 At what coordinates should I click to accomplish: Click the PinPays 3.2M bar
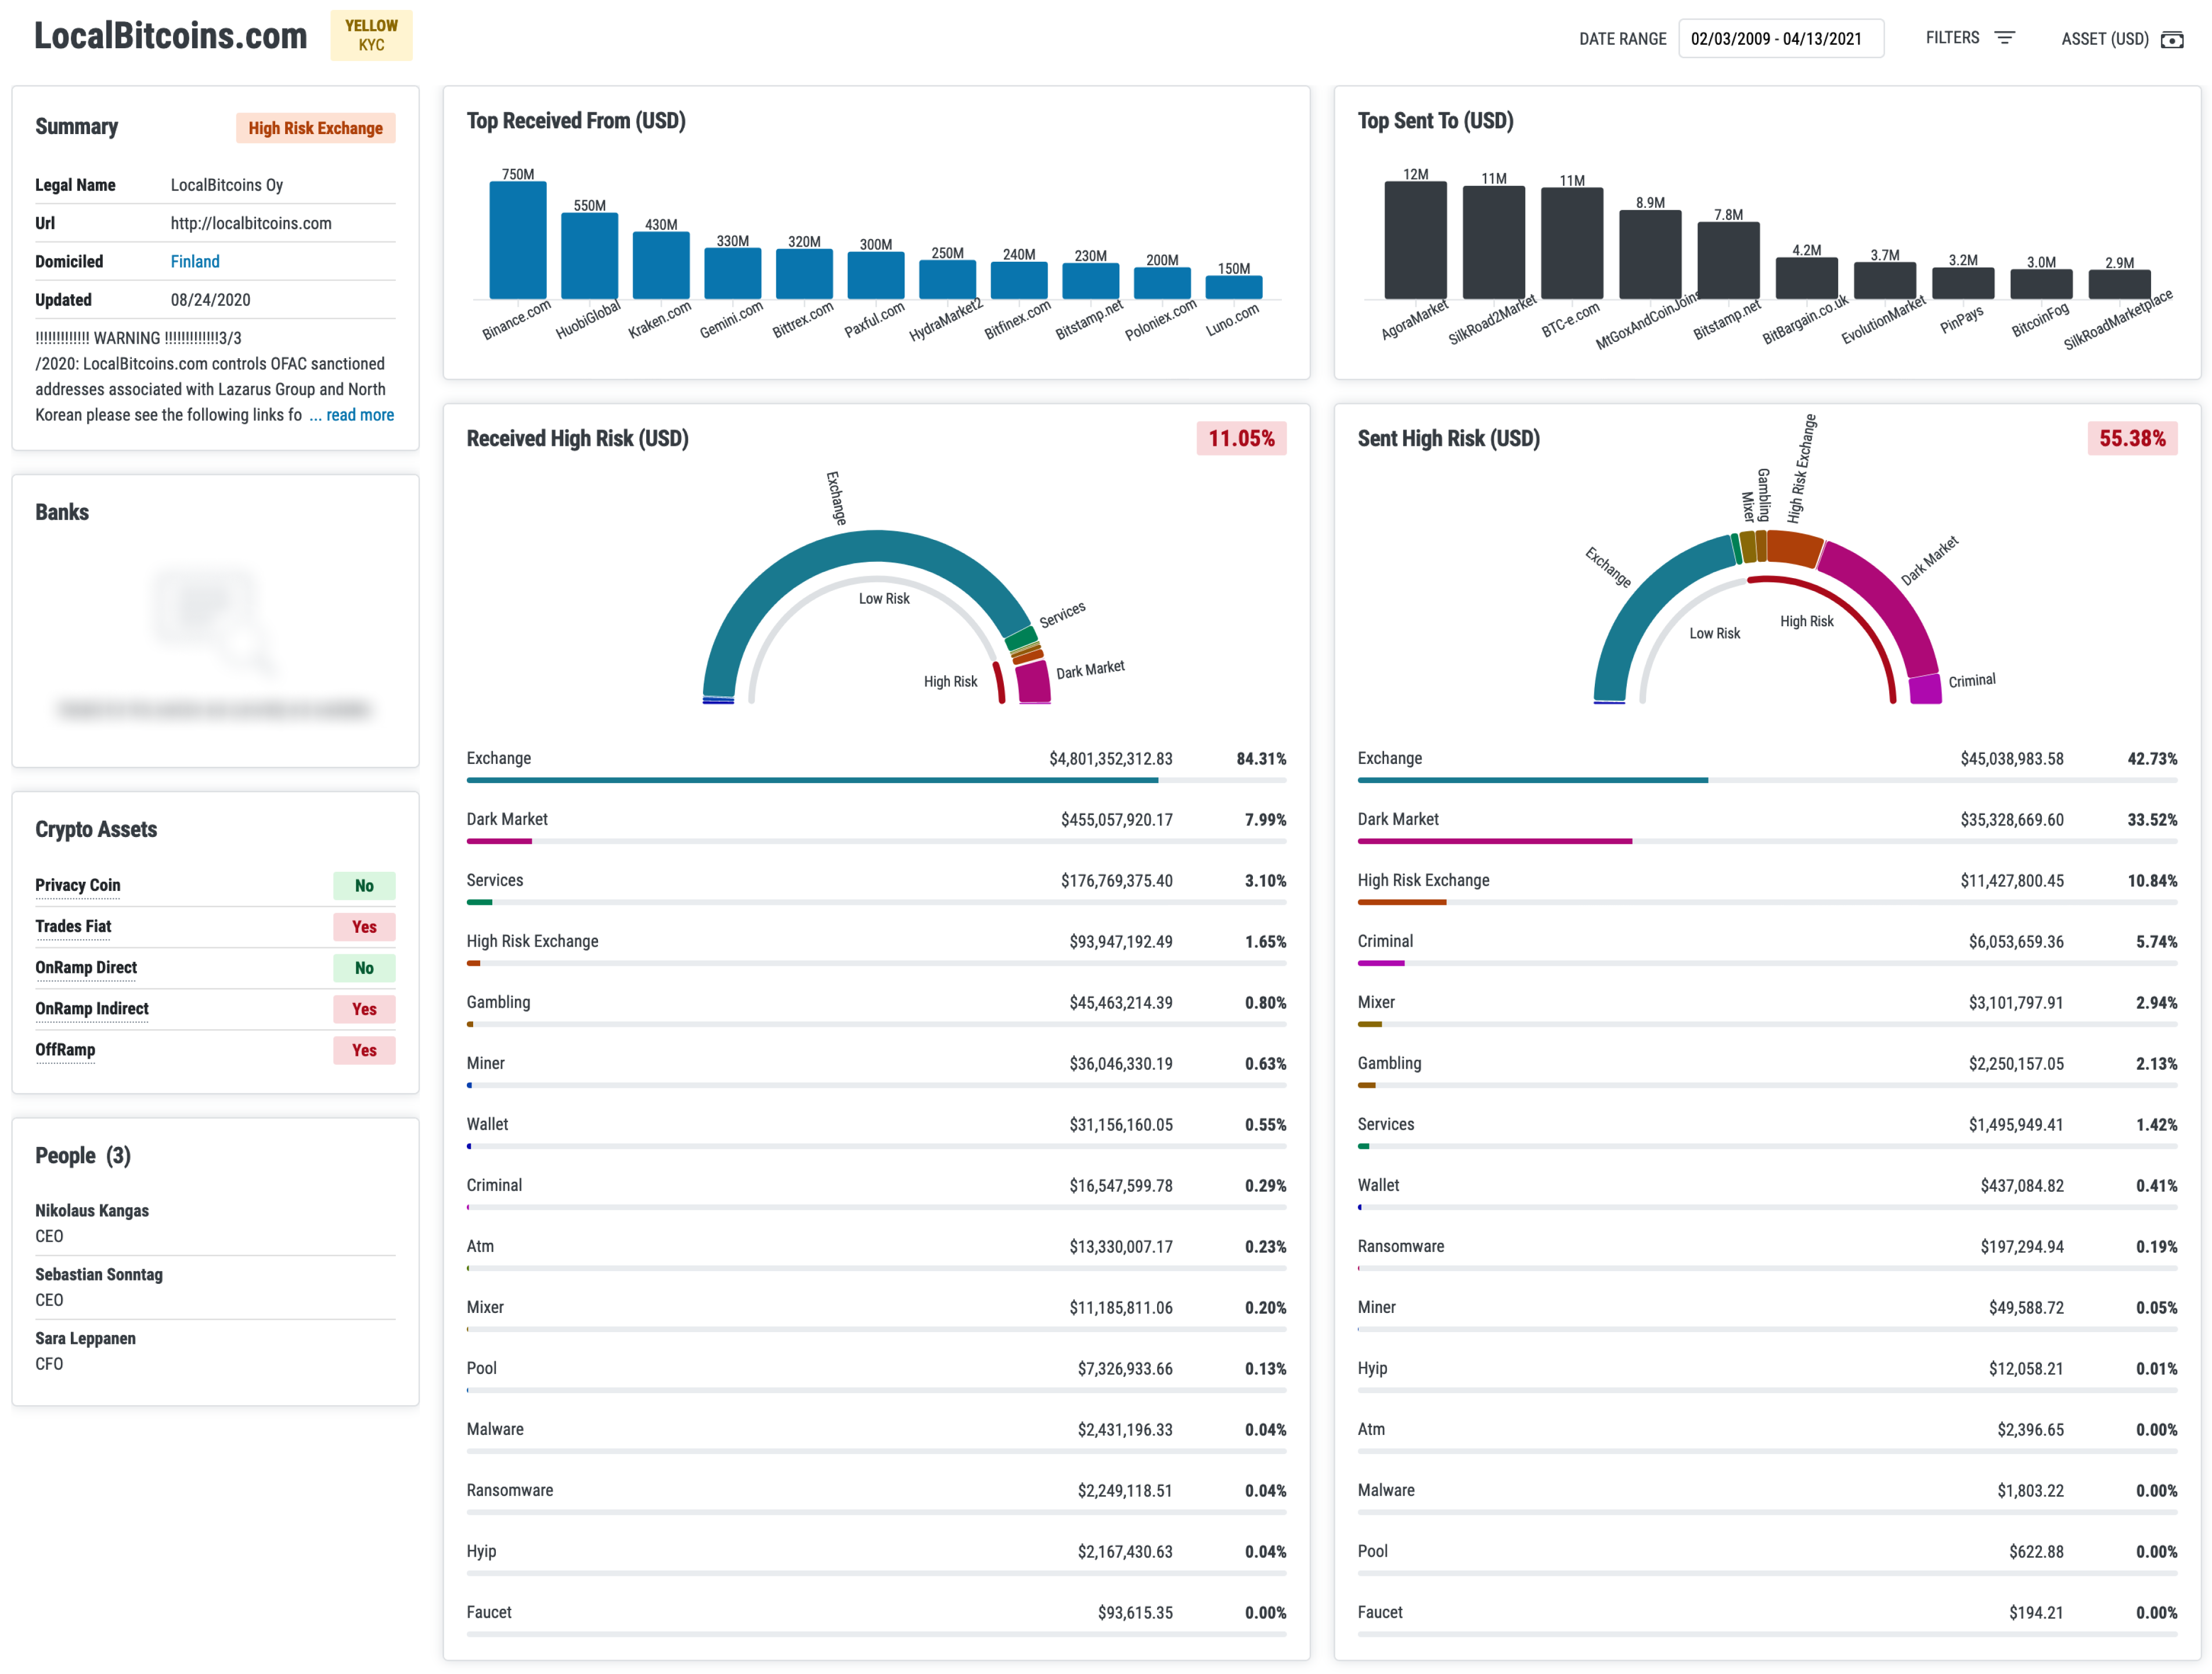(1963, 283)
